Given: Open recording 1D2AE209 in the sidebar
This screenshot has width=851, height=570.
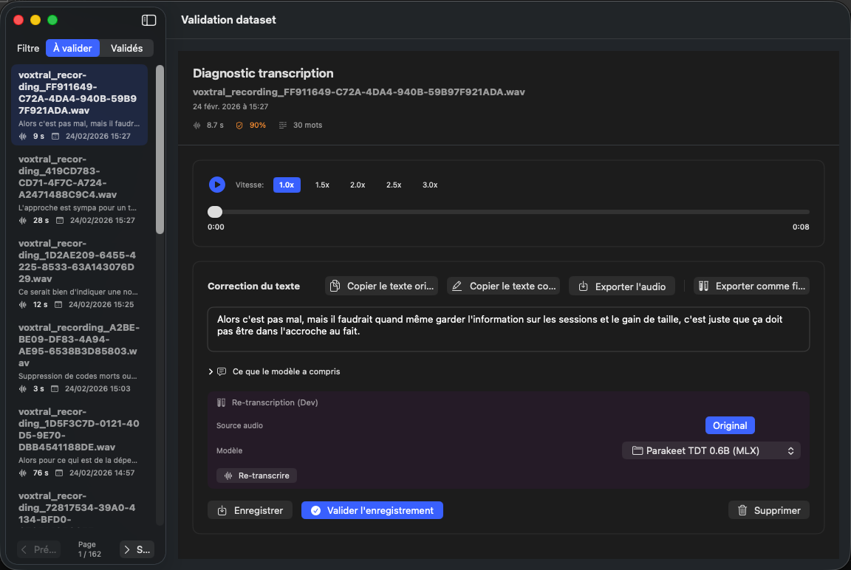Looking at the screenshot, I should 79,273.
